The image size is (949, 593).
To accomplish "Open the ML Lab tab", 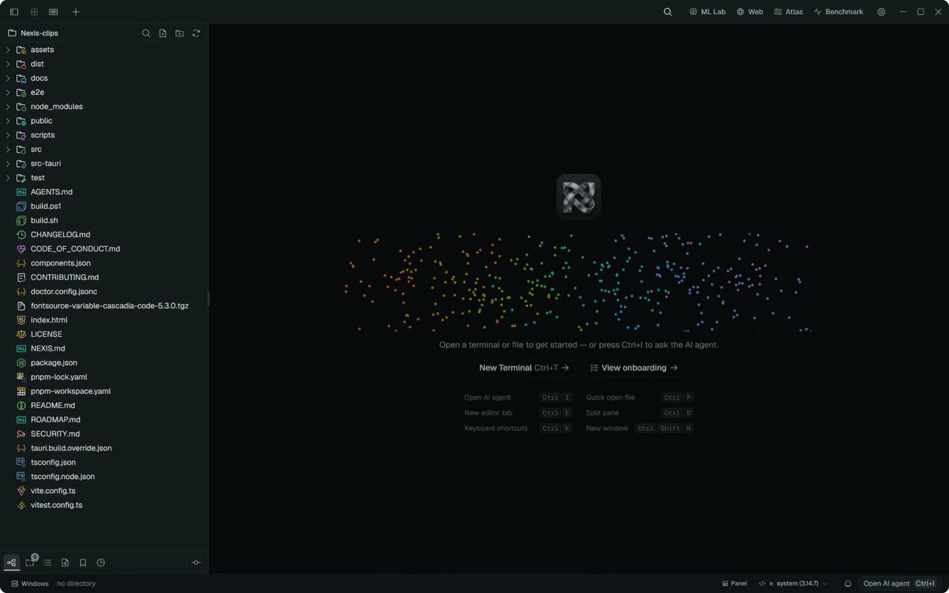I will (x=707, y=12).
